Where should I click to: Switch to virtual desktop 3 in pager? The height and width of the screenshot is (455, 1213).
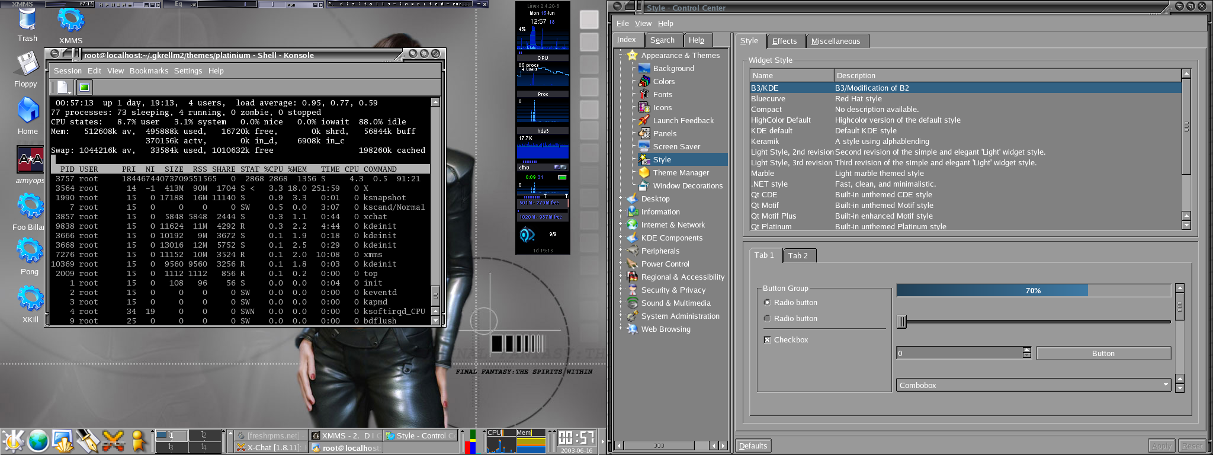click(x=171, y=447)
